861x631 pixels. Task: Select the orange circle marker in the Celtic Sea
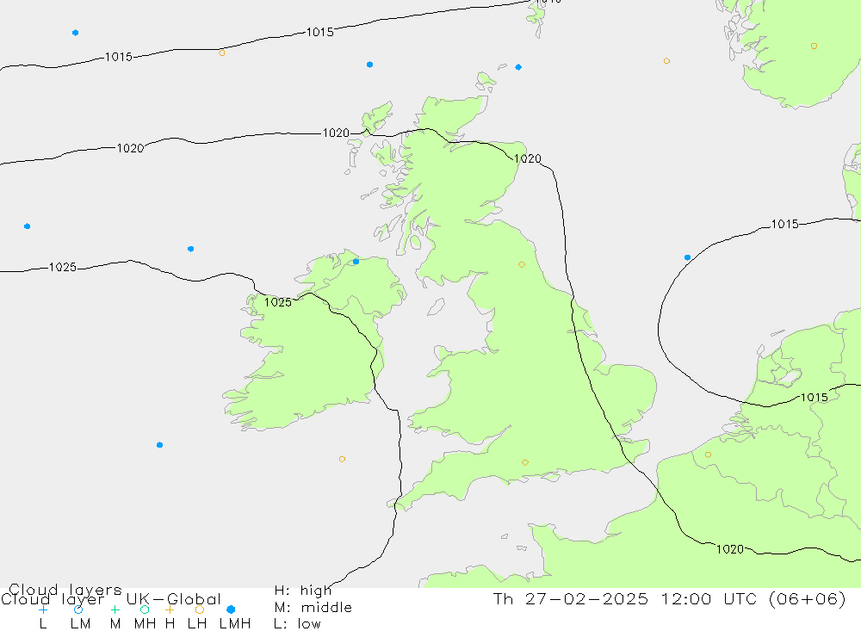tap(342, 459)
